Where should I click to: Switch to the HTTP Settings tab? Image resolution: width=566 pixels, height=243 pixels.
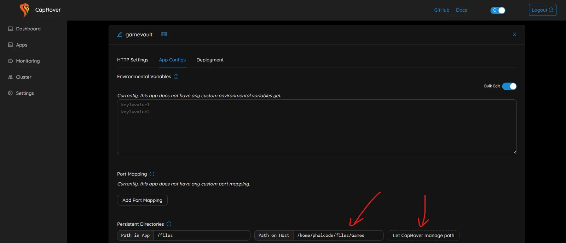133,60
